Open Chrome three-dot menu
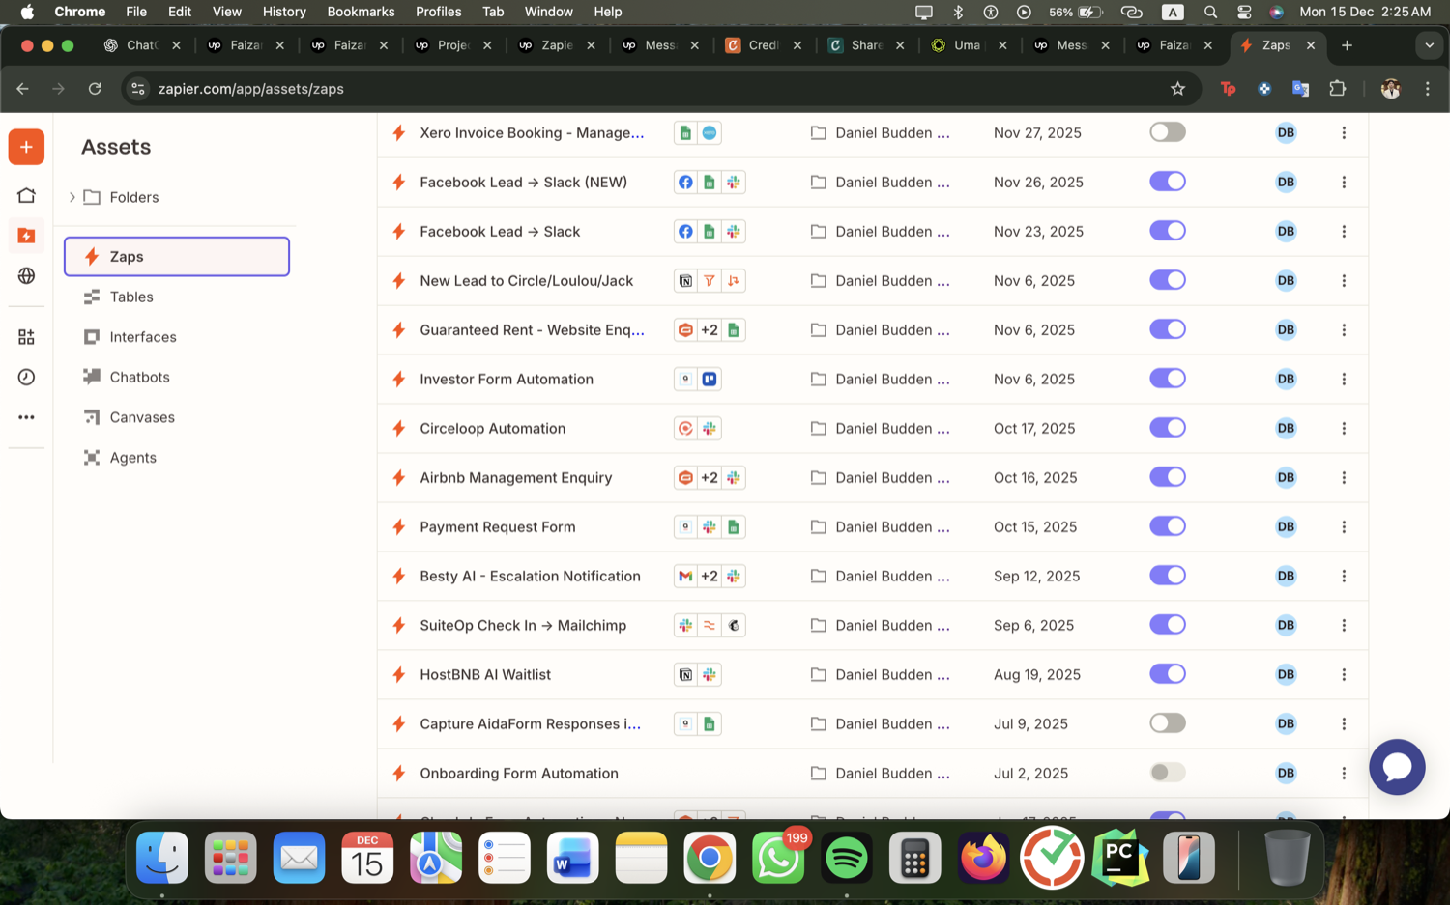Viewport: 1450px width, 905px height. (x=1428, y=89)
